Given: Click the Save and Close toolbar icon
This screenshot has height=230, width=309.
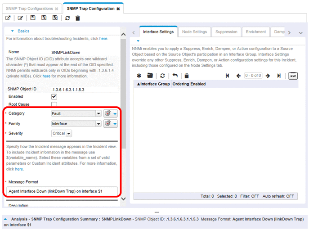Looking at the screenshot, I should tap(55, 18).
